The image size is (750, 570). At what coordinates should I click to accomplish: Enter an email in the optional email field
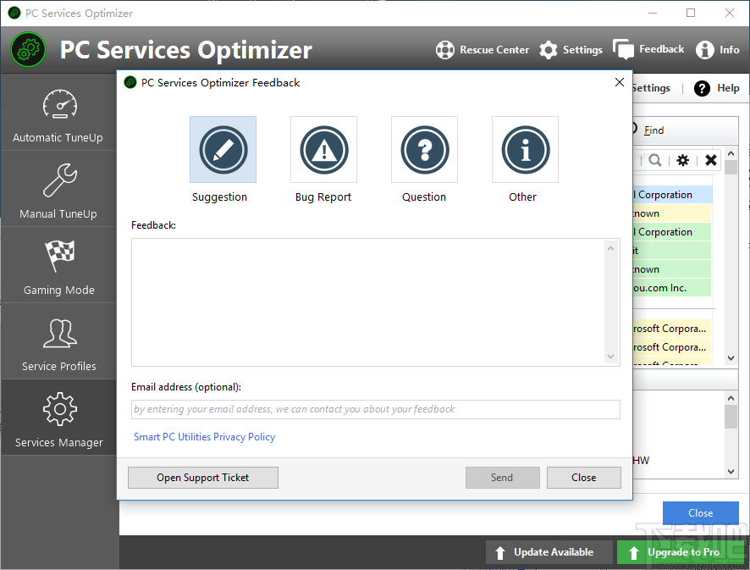(375, 409)
